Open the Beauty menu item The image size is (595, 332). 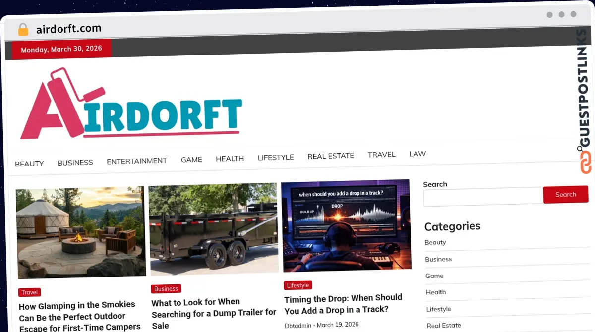tap(29, 164)
